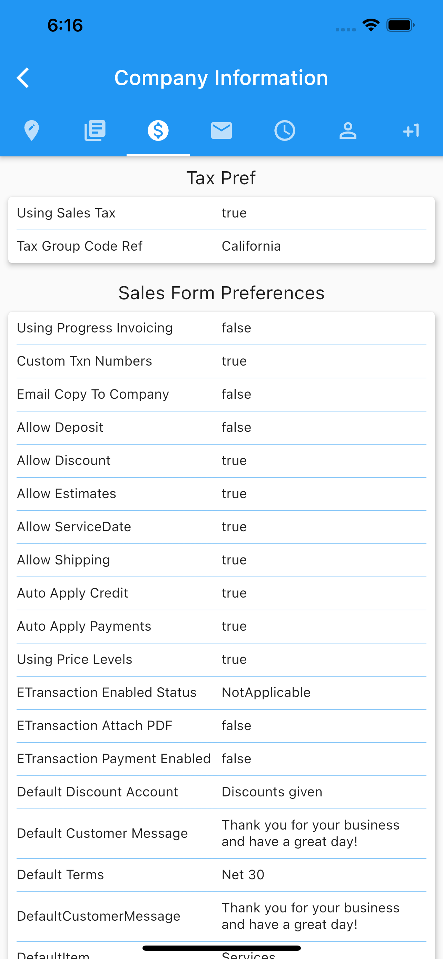Select ETransaction Enabled Status NotApplicable value
443x959 pixels.
(x=266, y=692)
